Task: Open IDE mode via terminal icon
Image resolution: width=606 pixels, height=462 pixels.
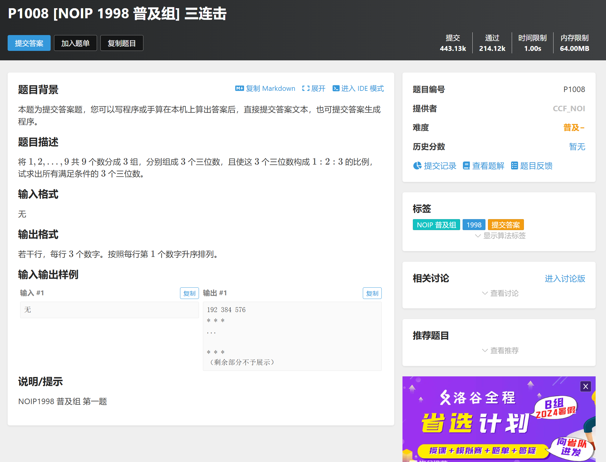Action: (336, 88)
